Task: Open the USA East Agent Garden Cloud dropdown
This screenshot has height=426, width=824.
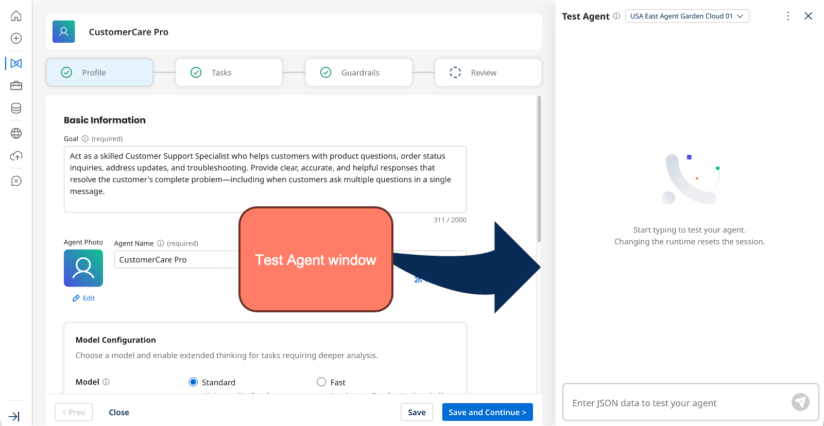Action: (687, 16)
